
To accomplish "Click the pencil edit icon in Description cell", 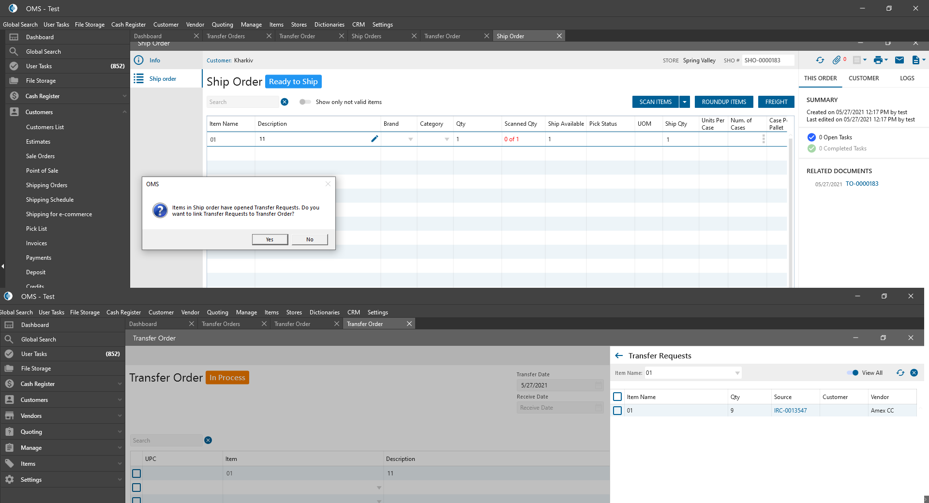I will pos(375,139).
